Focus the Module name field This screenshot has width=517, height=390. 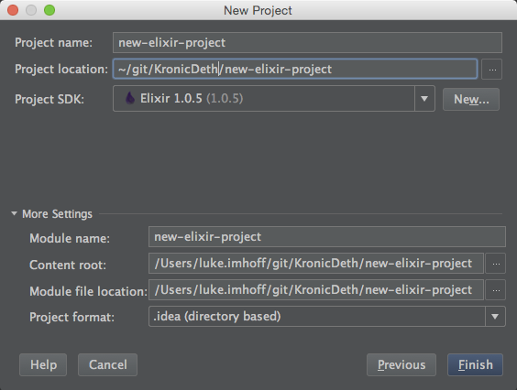coord(326,236)
